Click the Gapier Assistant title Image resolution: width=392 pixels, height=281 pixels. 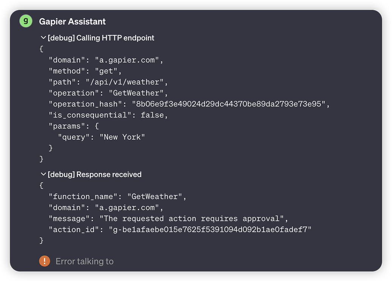pos(72,22)
